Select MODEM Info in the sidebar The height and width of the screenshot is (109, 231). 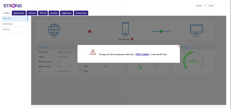(15, 24)
